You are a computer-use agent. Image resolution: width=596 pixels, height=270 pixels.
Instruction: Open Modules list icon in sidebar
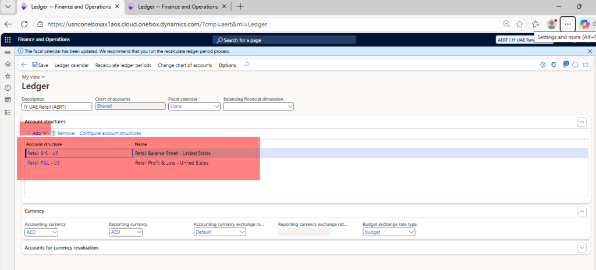[x=8, y=112]
